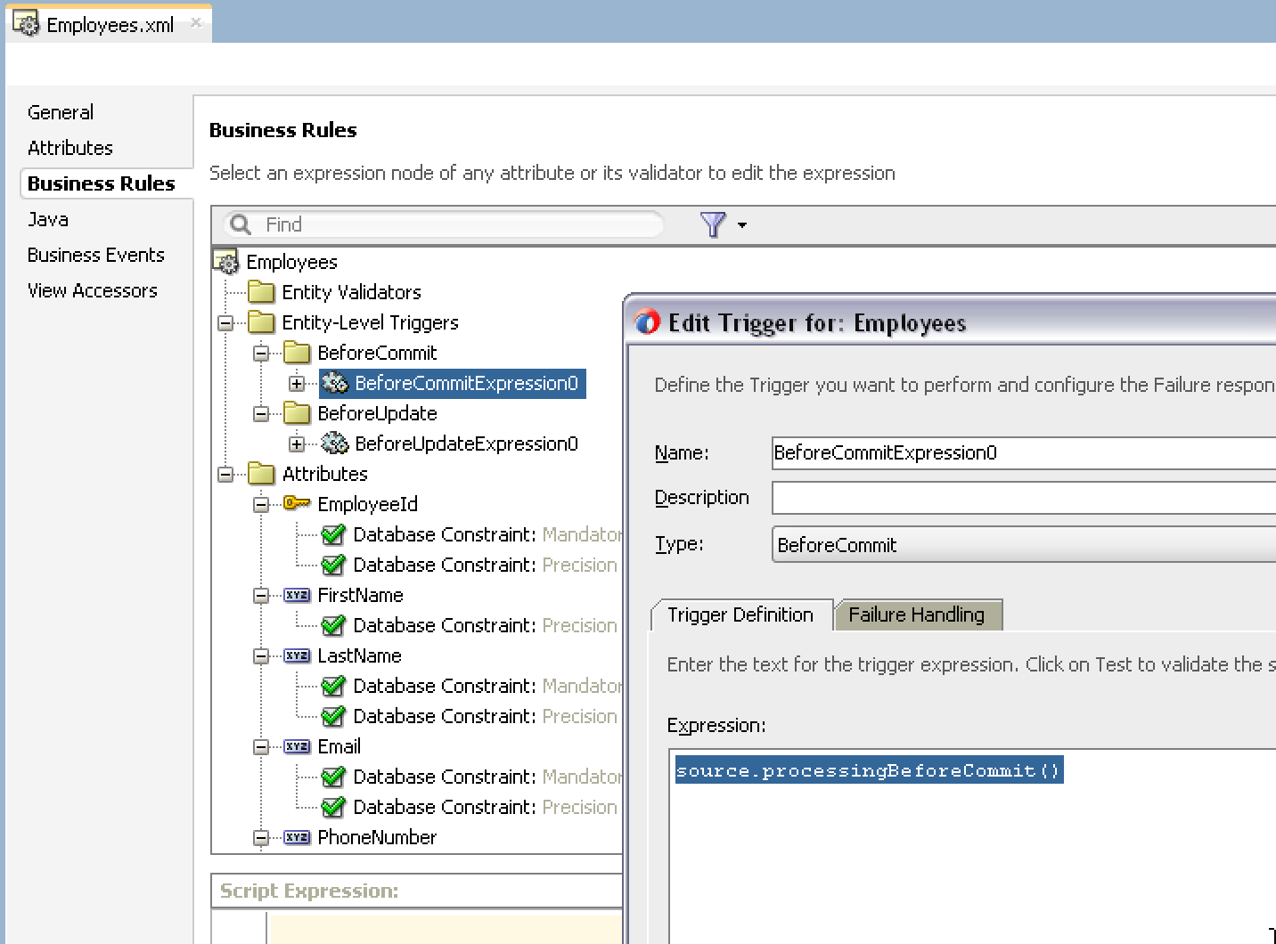
Task: Click the LastName attribute type icon
Action: click(x=297, y=655)
